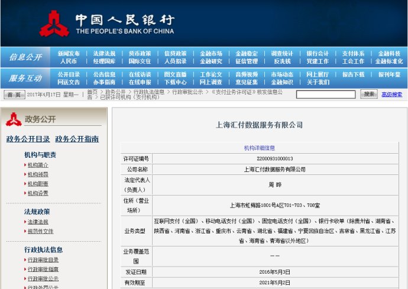Open 经理国库 menu item
Image resolution: width=408 pixels, height=289 pixels.
(104, 61)
